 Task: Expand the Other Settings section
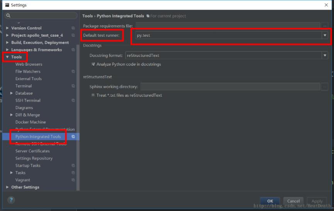(x=7, y=187)
